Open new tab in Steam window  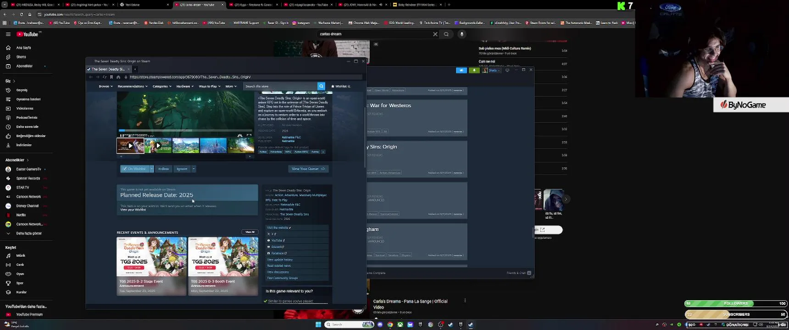click(x=135, y=69)
